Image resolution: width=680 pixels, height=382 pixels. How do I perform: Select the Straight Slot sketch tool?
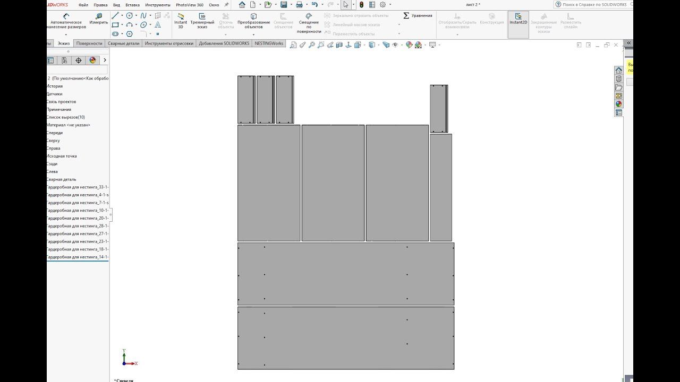pos(115,34)
